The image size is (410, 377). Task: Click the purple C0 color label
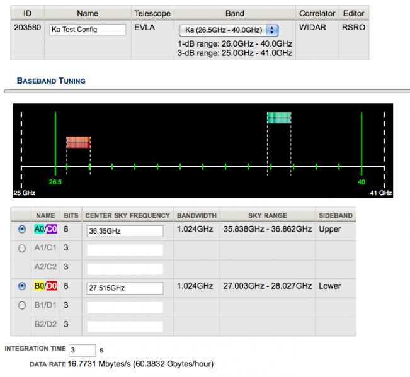coord(50,230)
